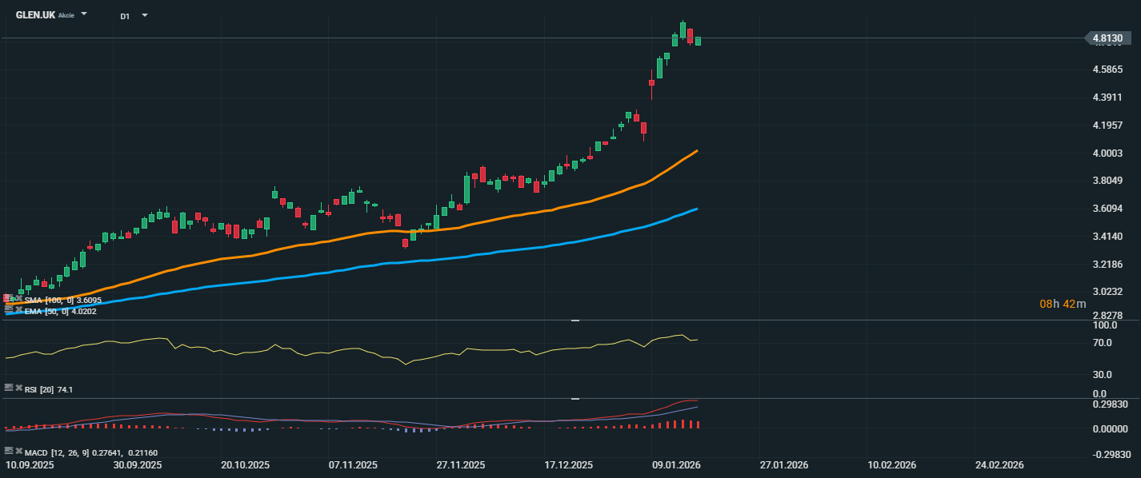This screenshot has width=1141, height=478.
Task: Click the 09.01.2026 date on time axis
Action: tap(676, 464)
